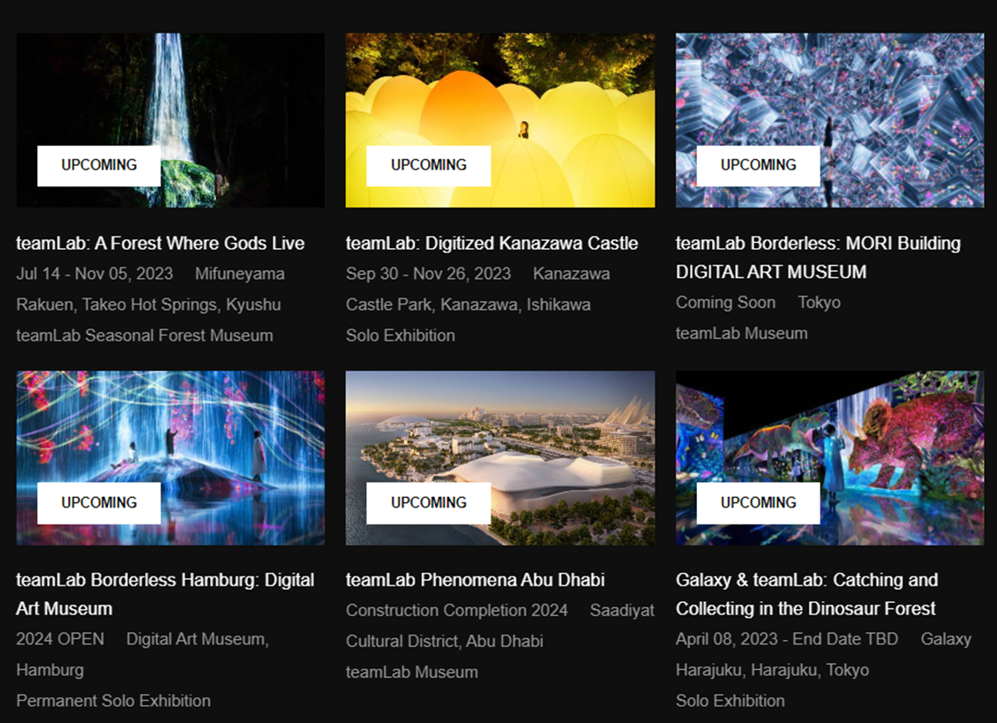
Task: Click 'Harajuku, Harajuku, Tokyo' location text
Action: pos(773,670)
